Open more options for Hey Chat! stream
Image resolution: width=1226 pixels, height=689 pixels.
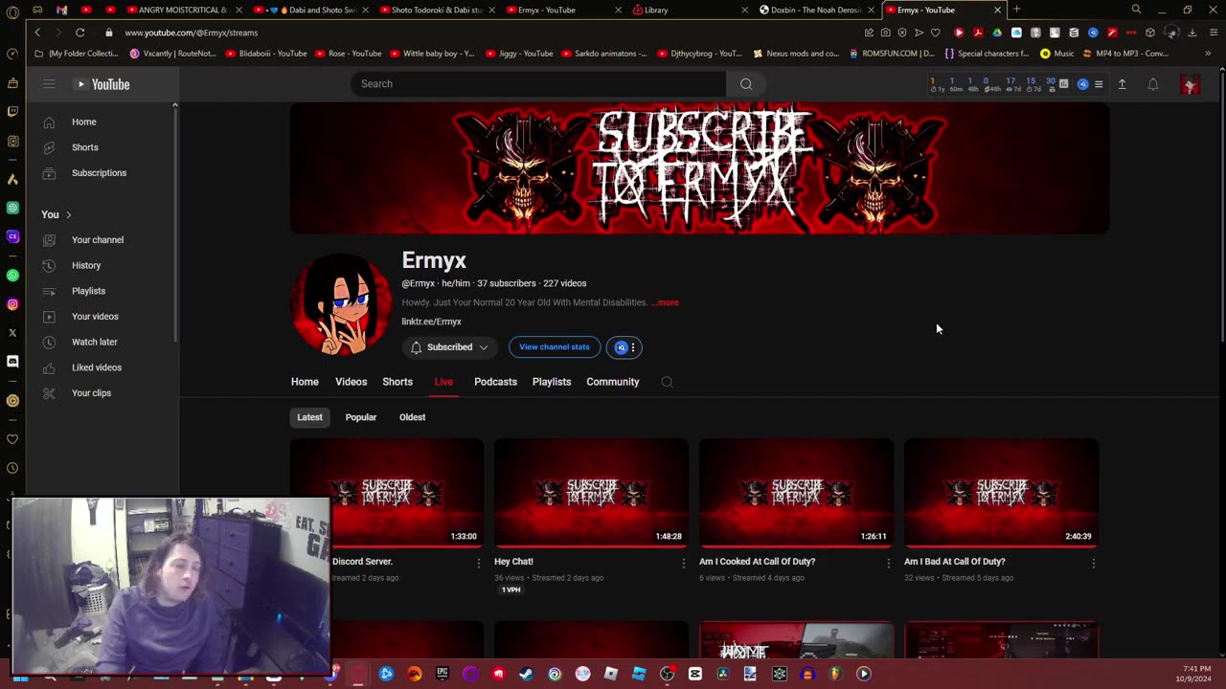pos(683,564)
